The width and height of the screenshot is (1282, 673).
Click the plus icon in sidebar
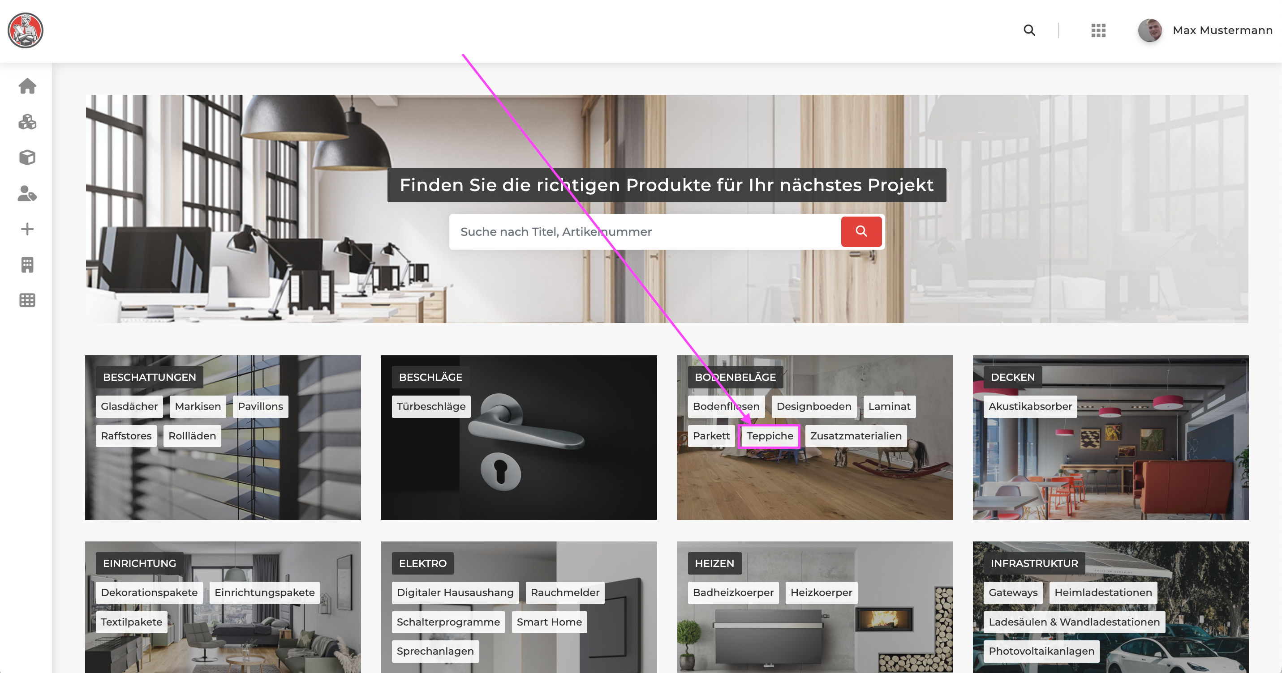click(27, 229)
